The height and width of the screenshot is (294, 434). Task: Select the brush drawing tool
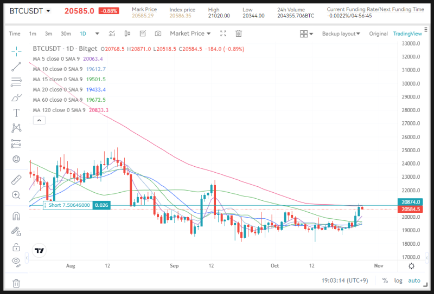[16, 97]
